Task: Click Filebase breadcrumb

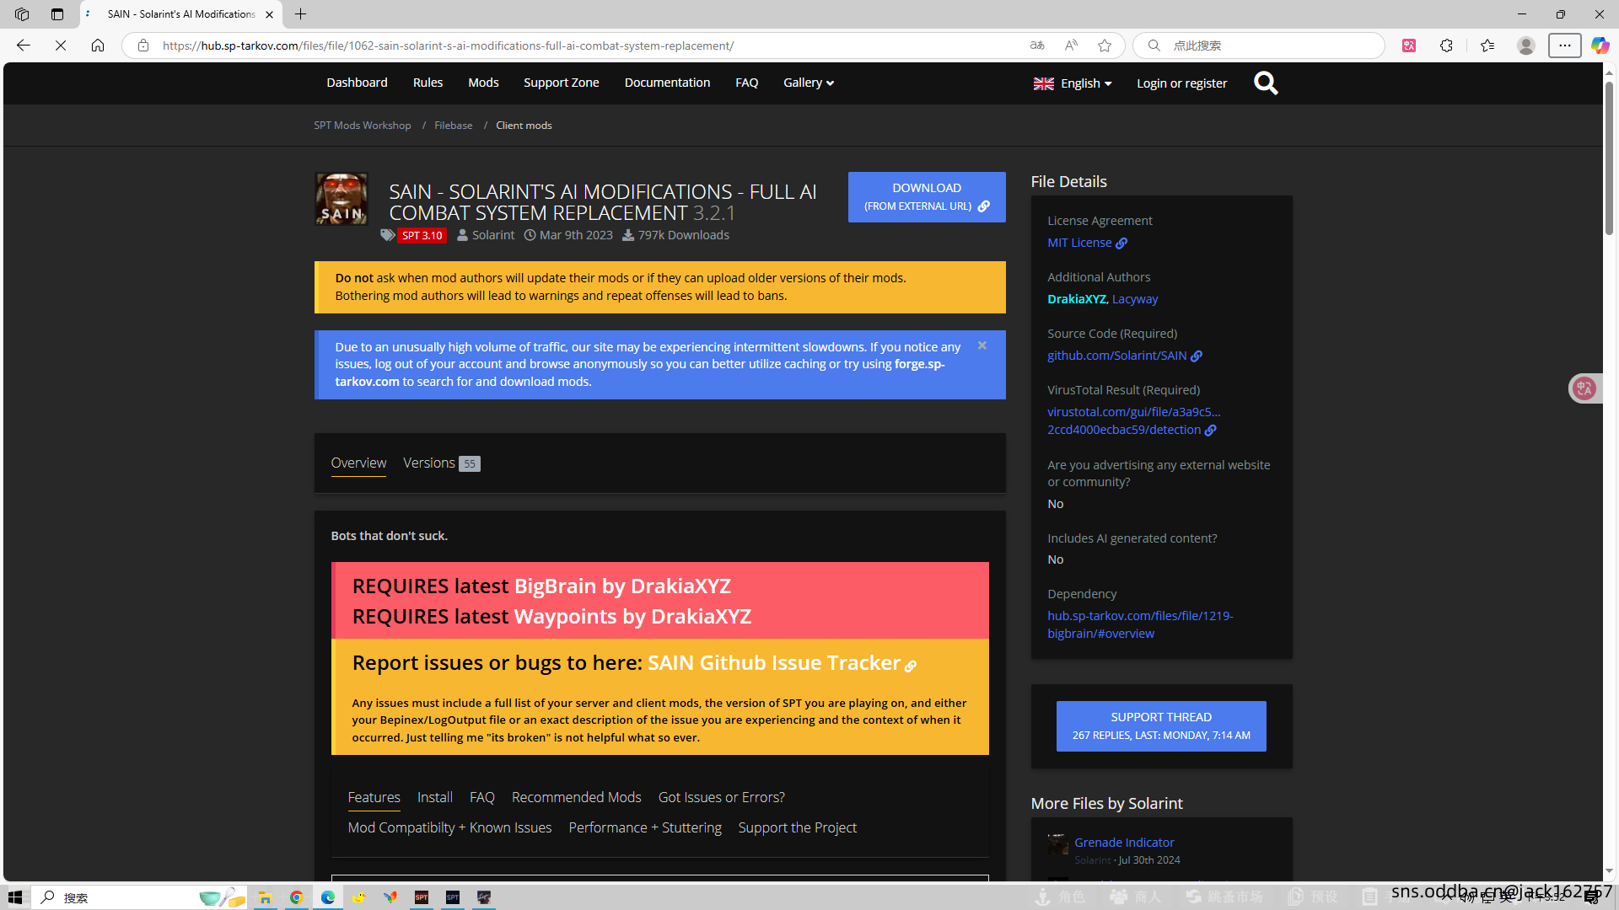Action: [x=453, y=126]
